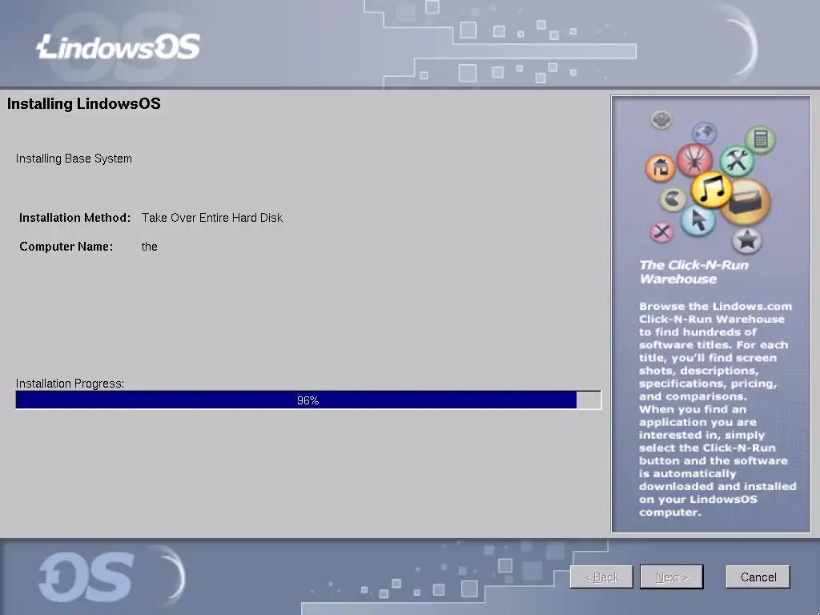Click 'The Click-N-Run Warehouse' heading

coord(693,272)
